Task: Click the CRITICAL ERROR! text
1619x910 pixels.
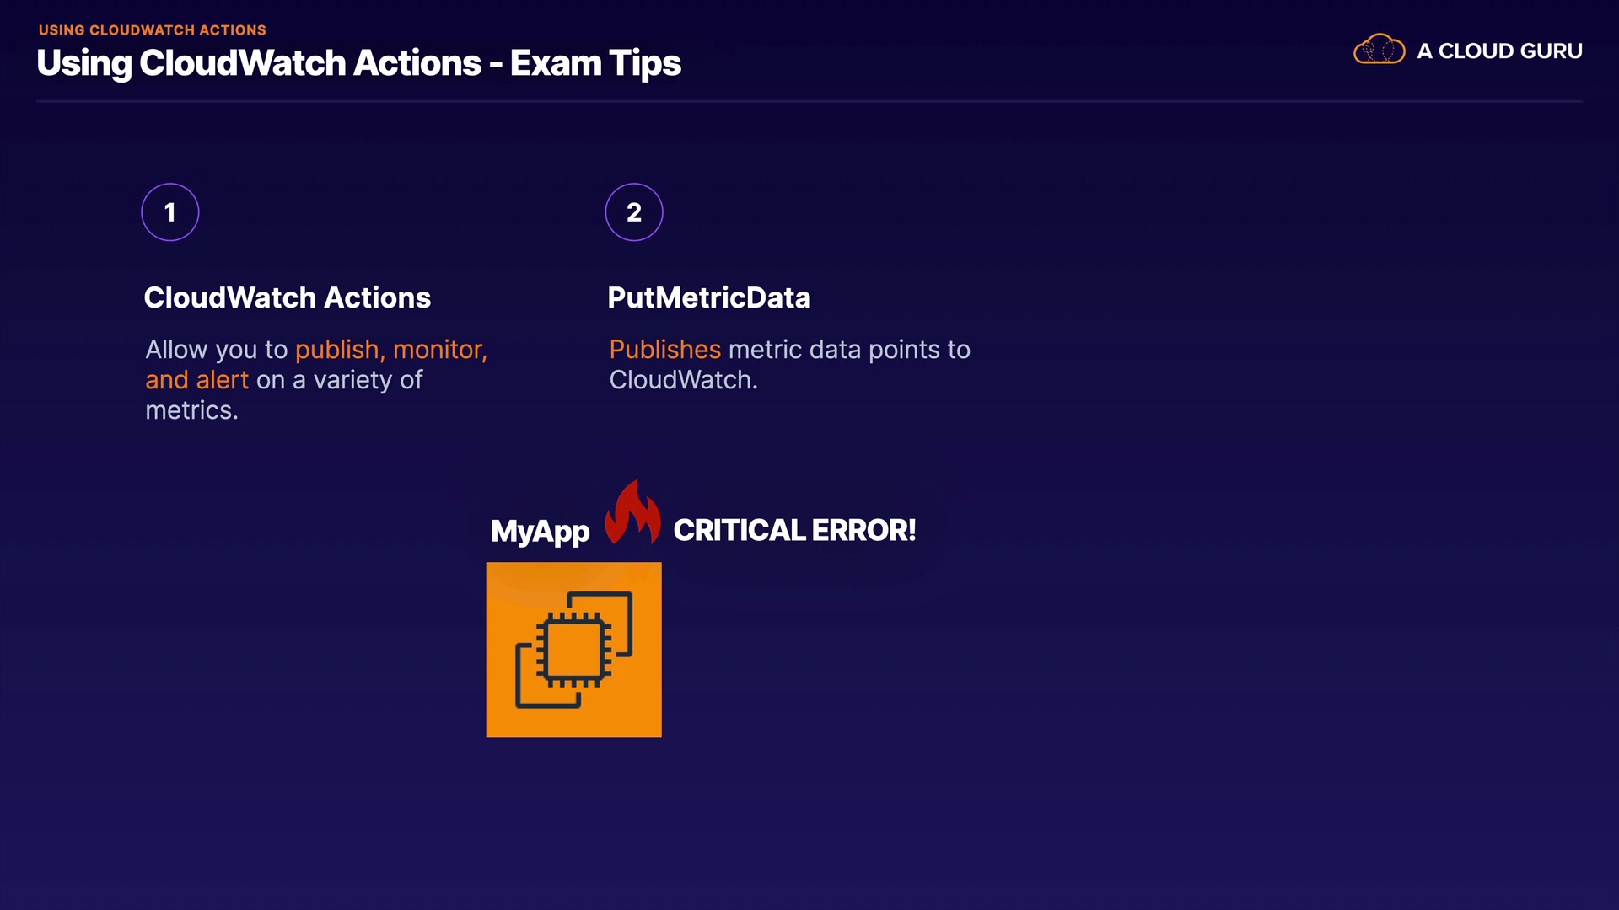Action: pyautogui.click(x=794, y=531)
